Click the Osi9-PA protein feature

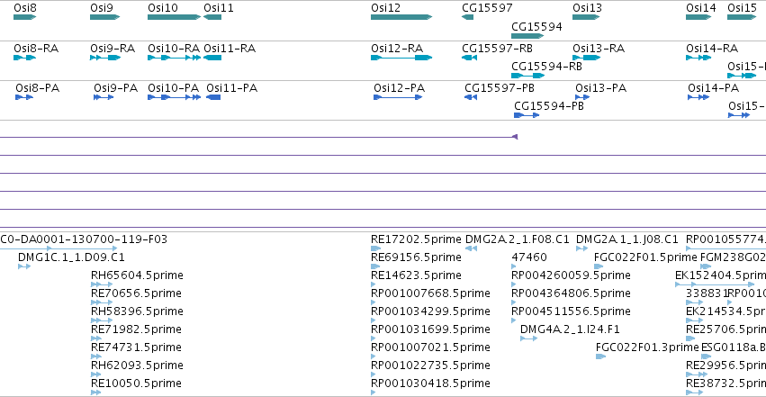point(104,97)
